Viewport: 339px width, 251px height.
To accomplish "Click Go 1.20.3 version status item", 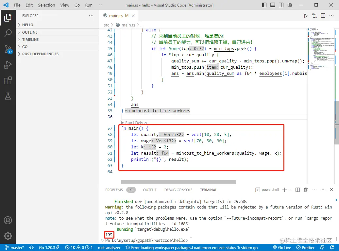I will [x=49, y=247].
